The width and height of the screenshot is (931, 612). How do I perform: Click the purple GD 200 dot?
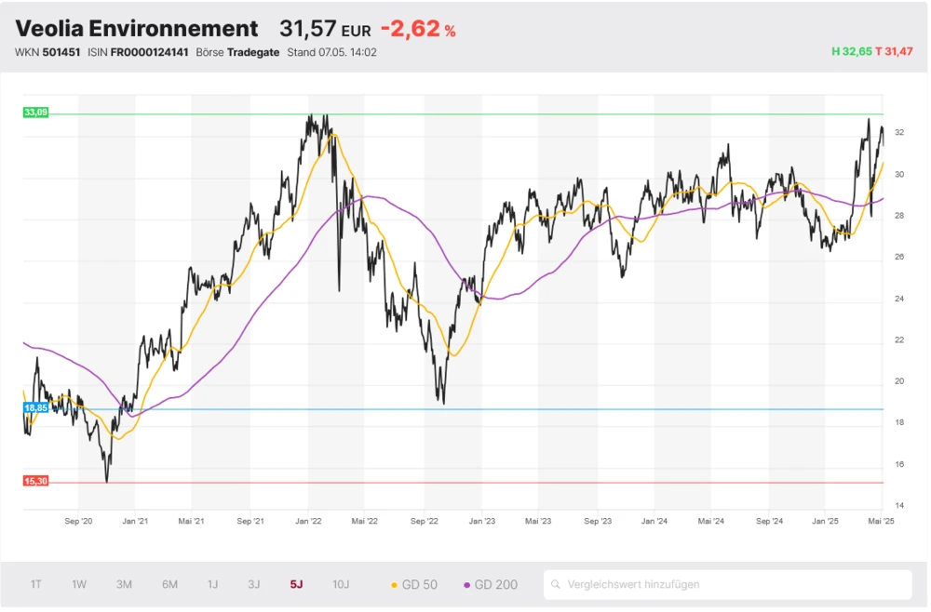pos(466,585)
